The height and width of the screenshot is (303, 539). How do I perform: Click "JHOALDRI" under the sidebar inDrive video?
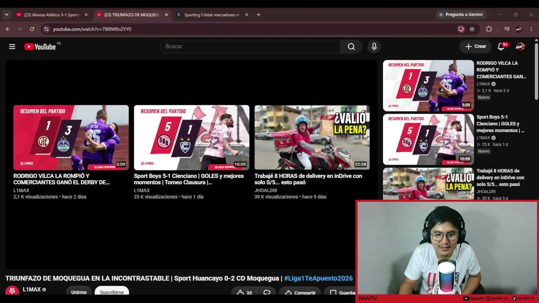(x=486, y=192)
